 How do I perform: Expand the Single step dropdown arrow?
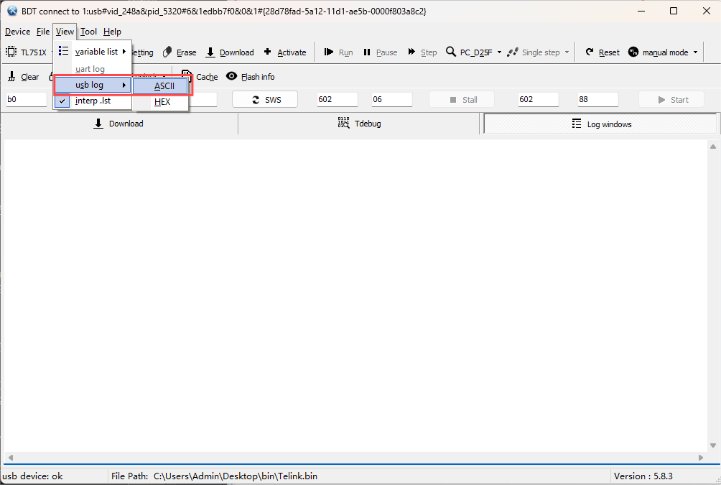coord(567,52)
